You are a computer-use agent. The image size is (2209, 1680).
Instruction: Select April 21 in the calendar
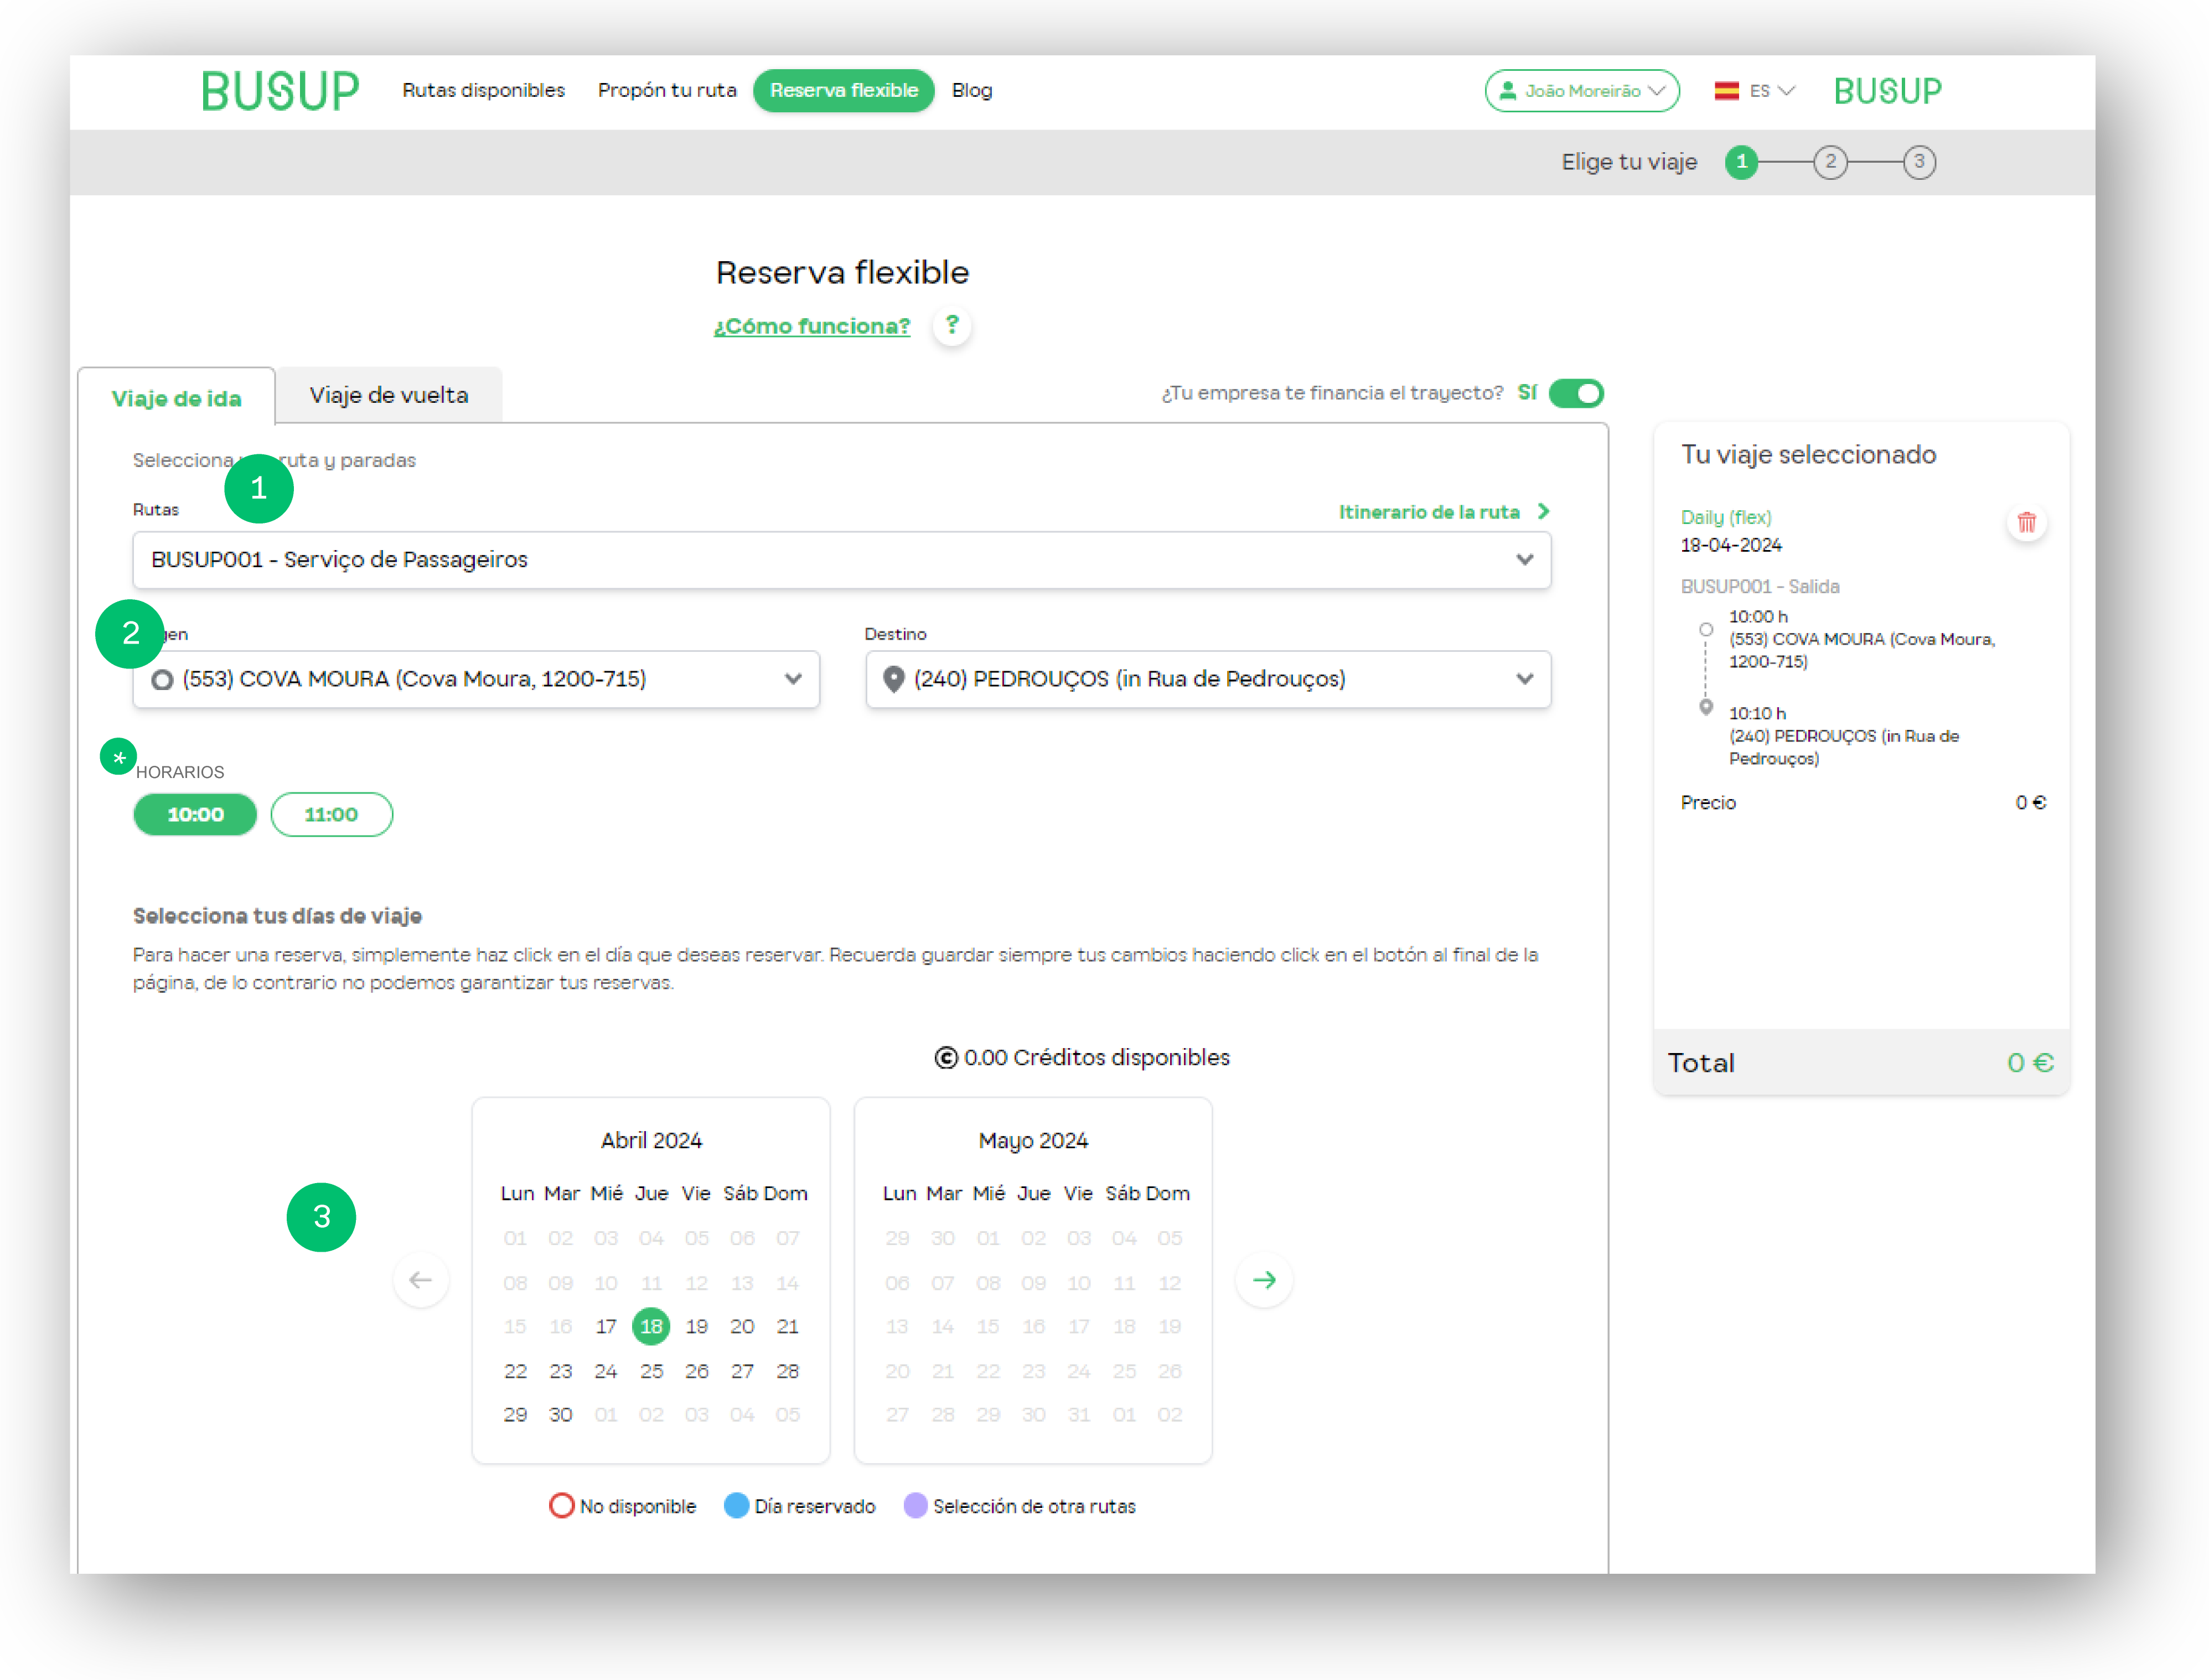[787, 1326]
